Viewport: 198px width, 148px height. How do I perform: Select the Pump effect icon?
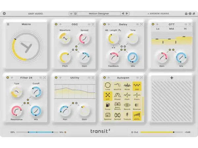pos(108,106)
